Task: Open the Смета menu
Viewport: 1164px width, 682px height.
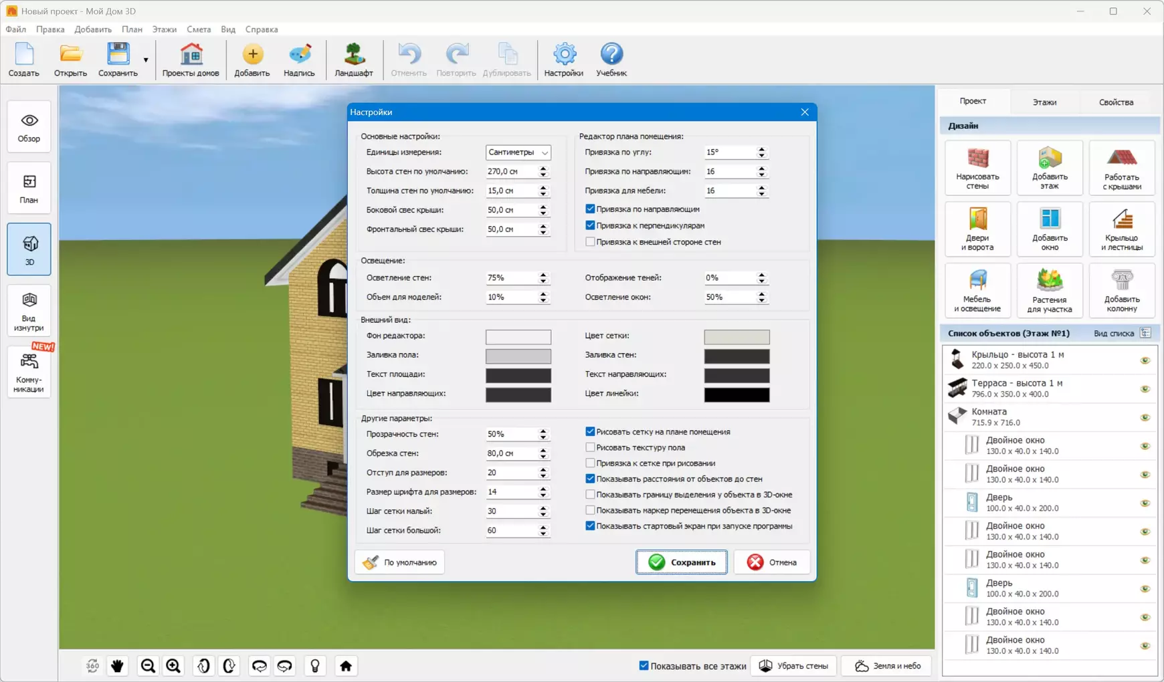Action: pos(198,29)
